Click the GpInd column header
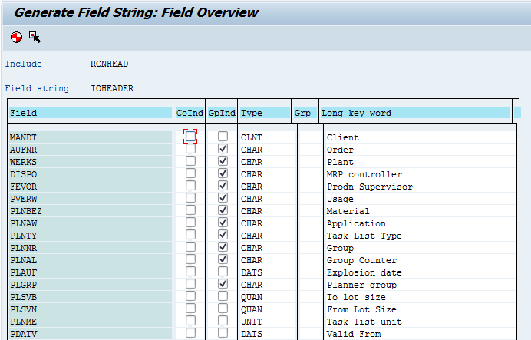Viewport: 531px width, 340px height. 222,113
